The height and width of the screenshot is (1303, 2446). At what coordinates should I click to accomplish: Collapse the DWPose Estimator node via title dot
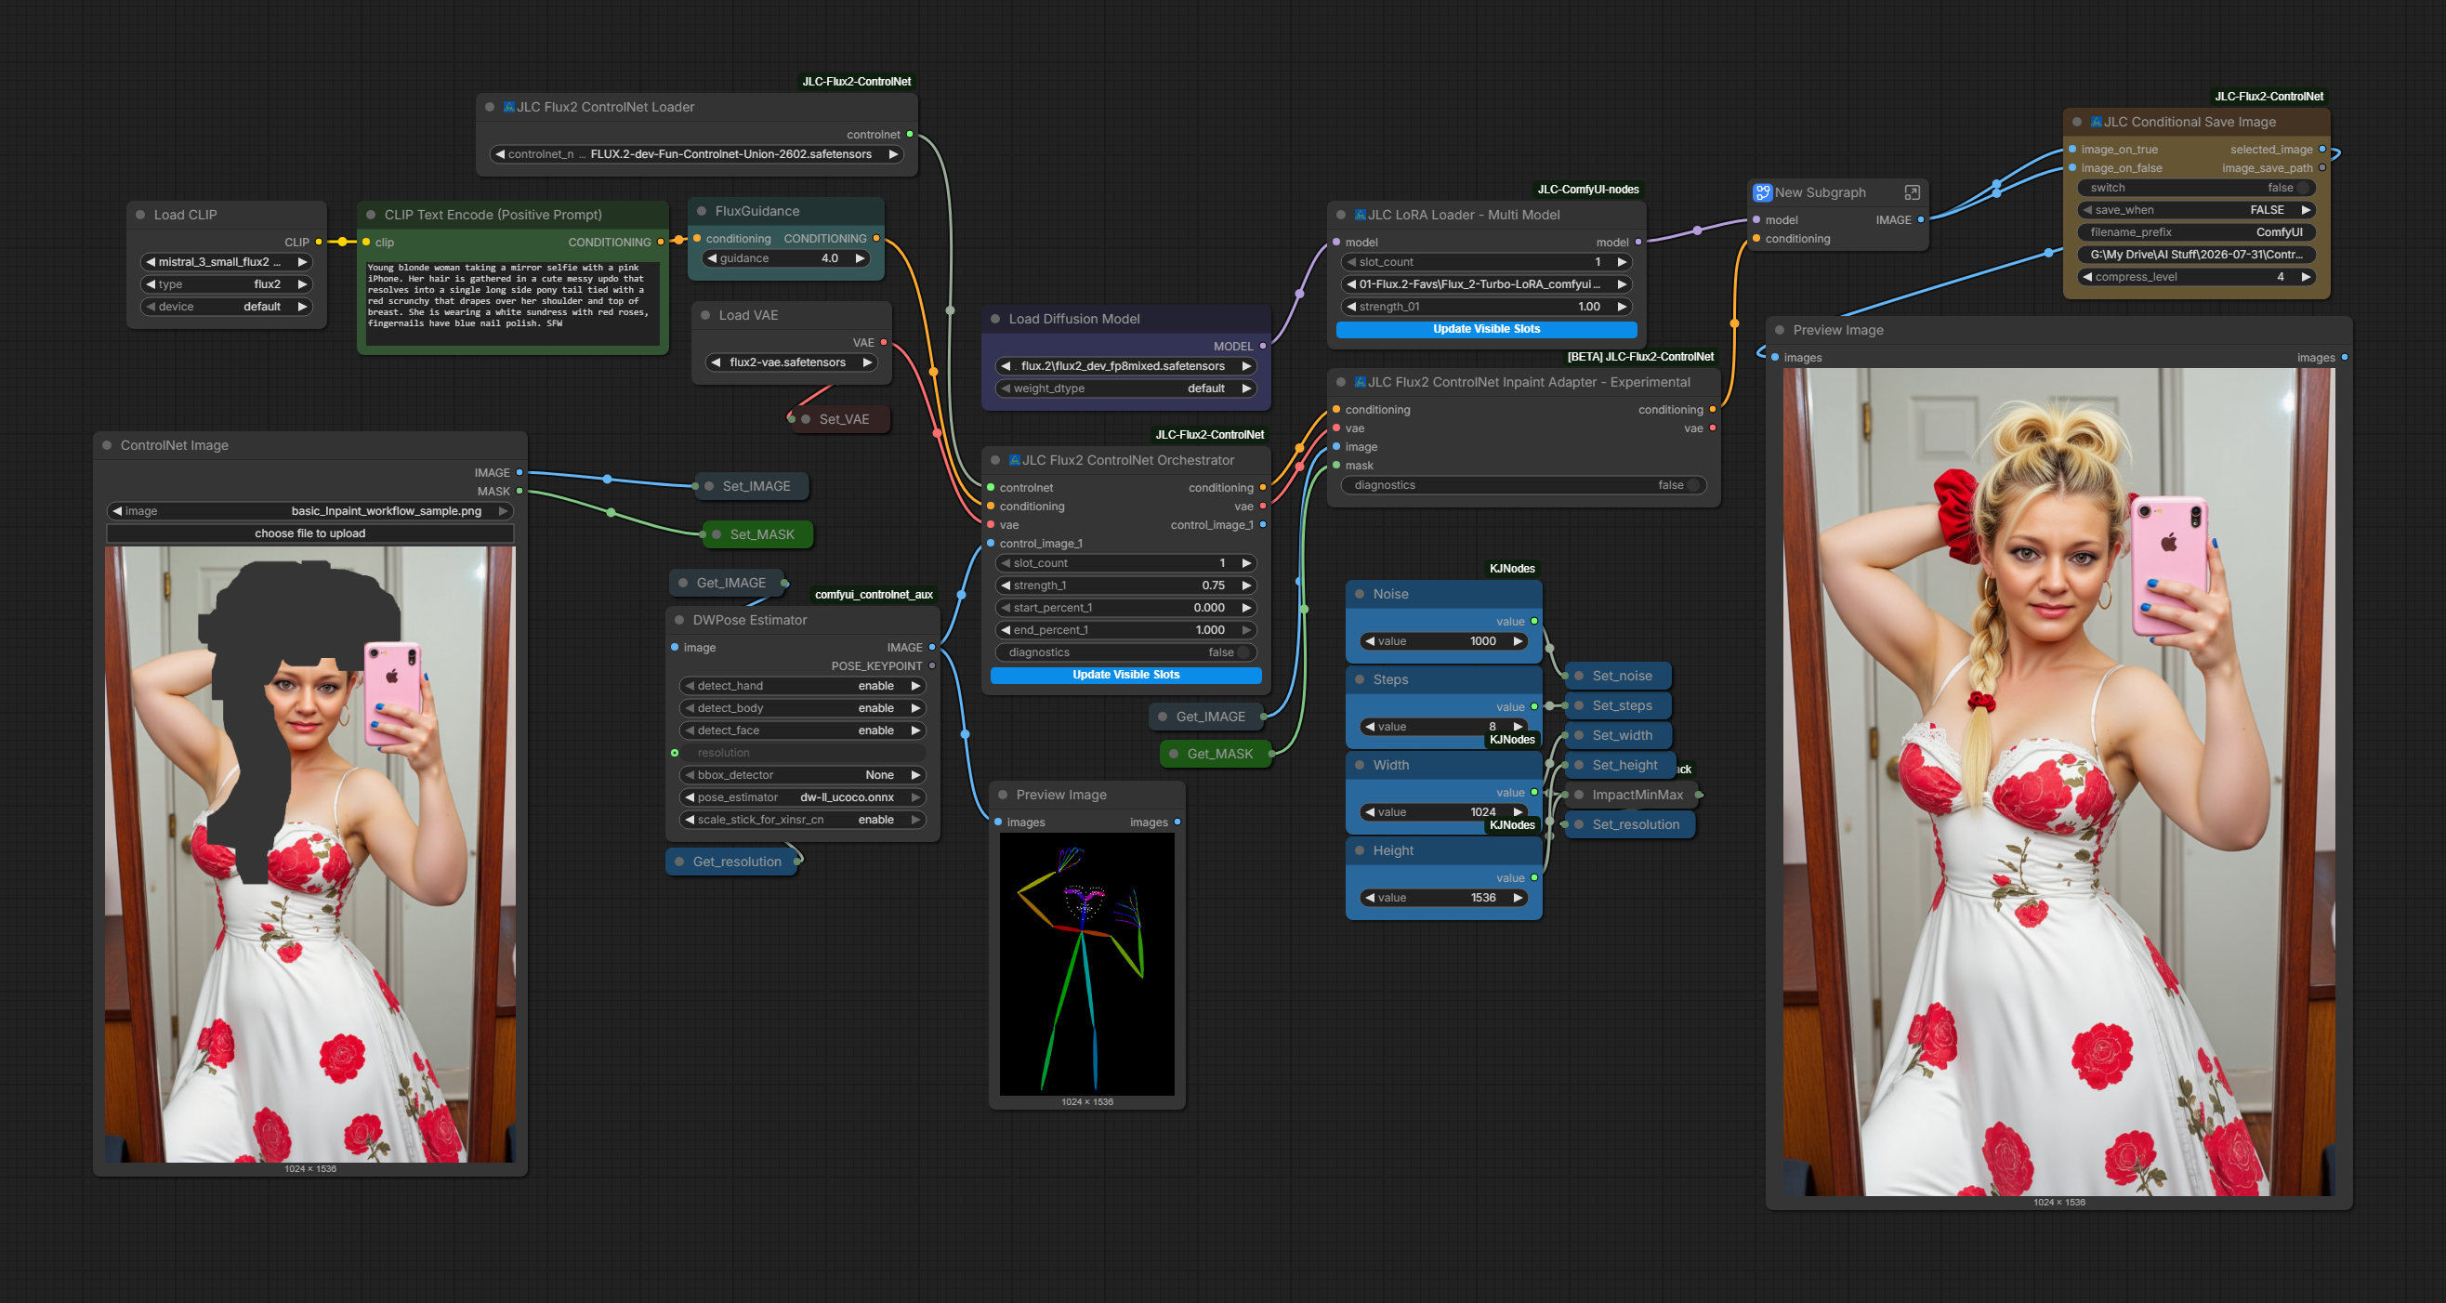679,620
